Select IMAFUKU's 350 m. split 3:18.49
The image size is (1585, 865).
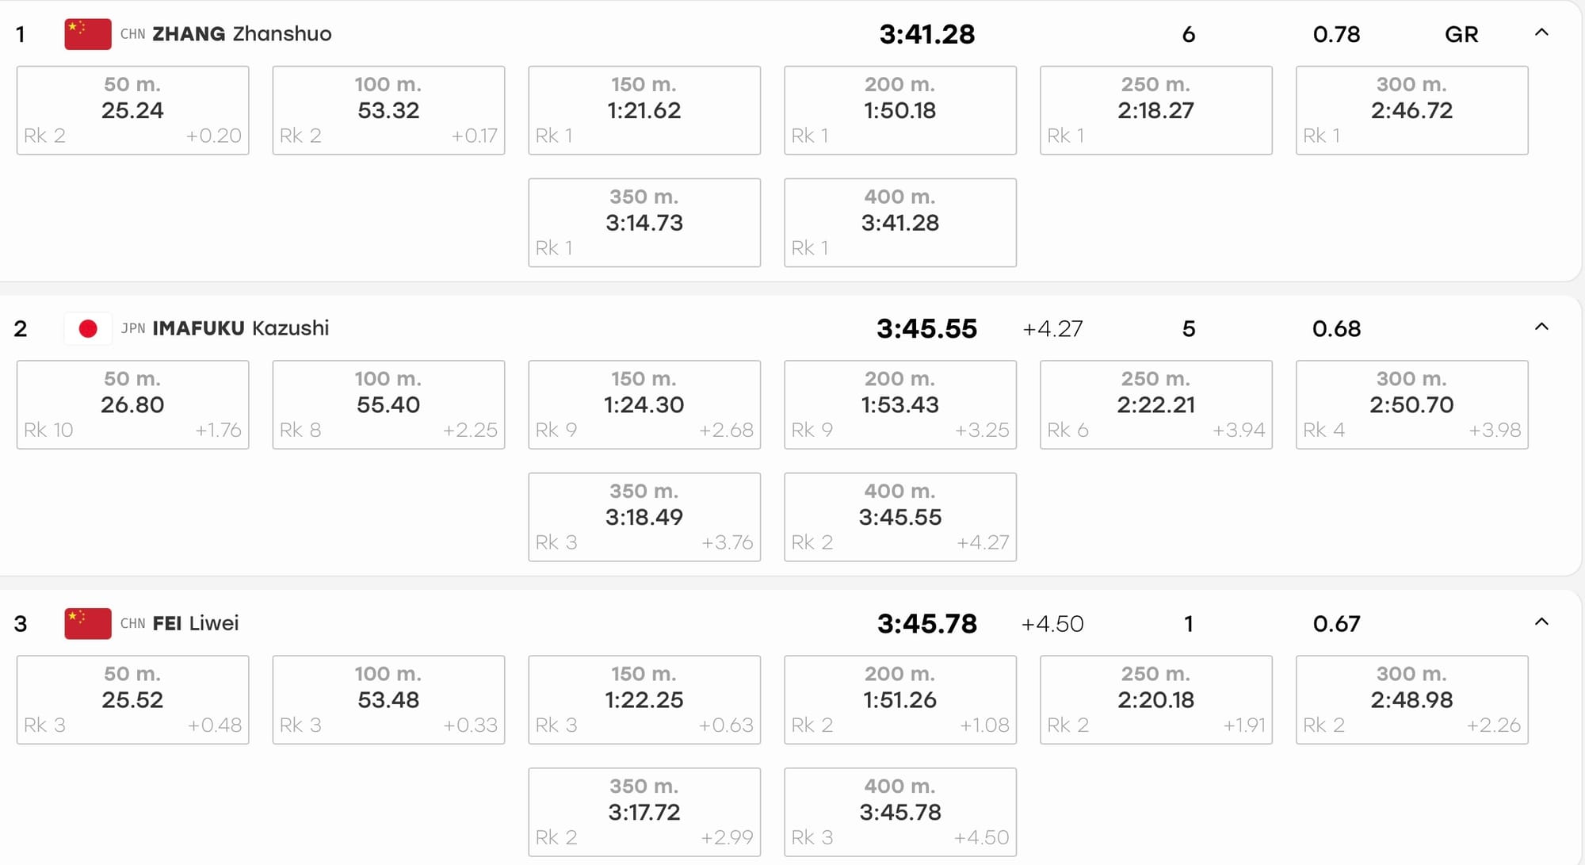pos(644,517)
